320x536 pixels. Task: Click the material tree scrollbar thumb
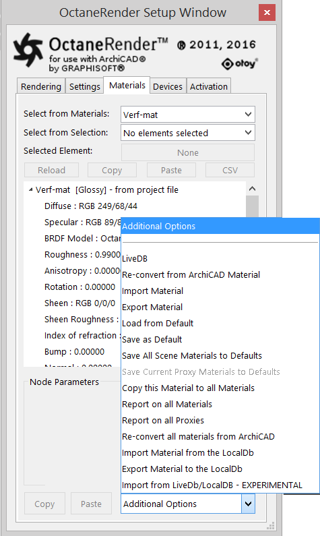tap(252, 206)
